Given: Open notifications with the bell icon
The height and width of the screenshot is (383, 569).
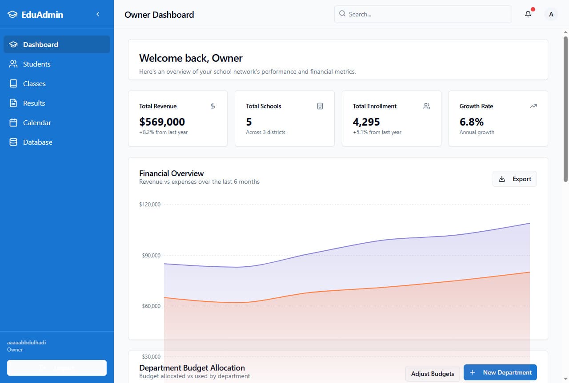Looking at the screenshot, I should [528, 14].
